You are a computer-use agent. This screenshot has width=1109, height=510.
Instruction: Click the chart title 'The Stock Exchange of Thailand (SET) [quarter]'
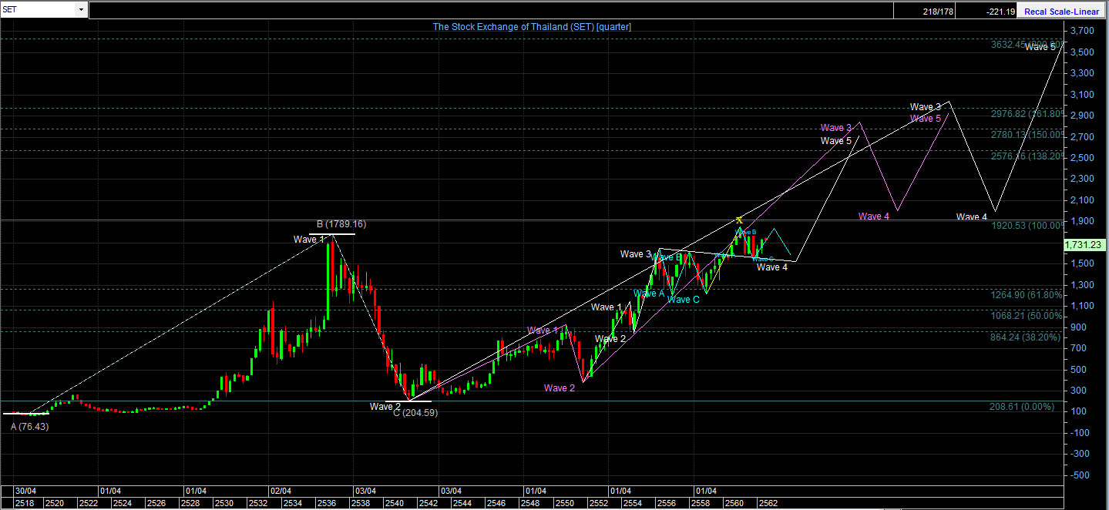tap(532, 26)
